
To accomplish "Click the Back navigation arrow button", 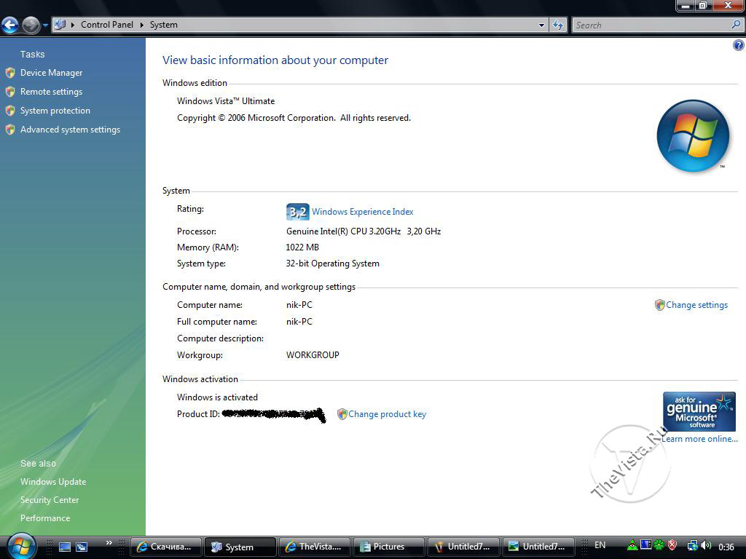I will pyautogui.click(x=9, y=25).
